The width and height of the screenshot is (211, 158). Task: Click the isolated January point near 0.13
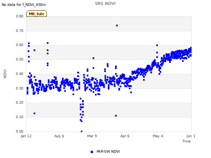coord(34,113)
